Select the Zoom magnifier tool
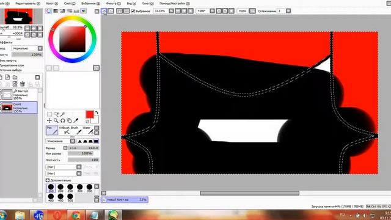Screen dimensions: 391x220 [56, 121]
